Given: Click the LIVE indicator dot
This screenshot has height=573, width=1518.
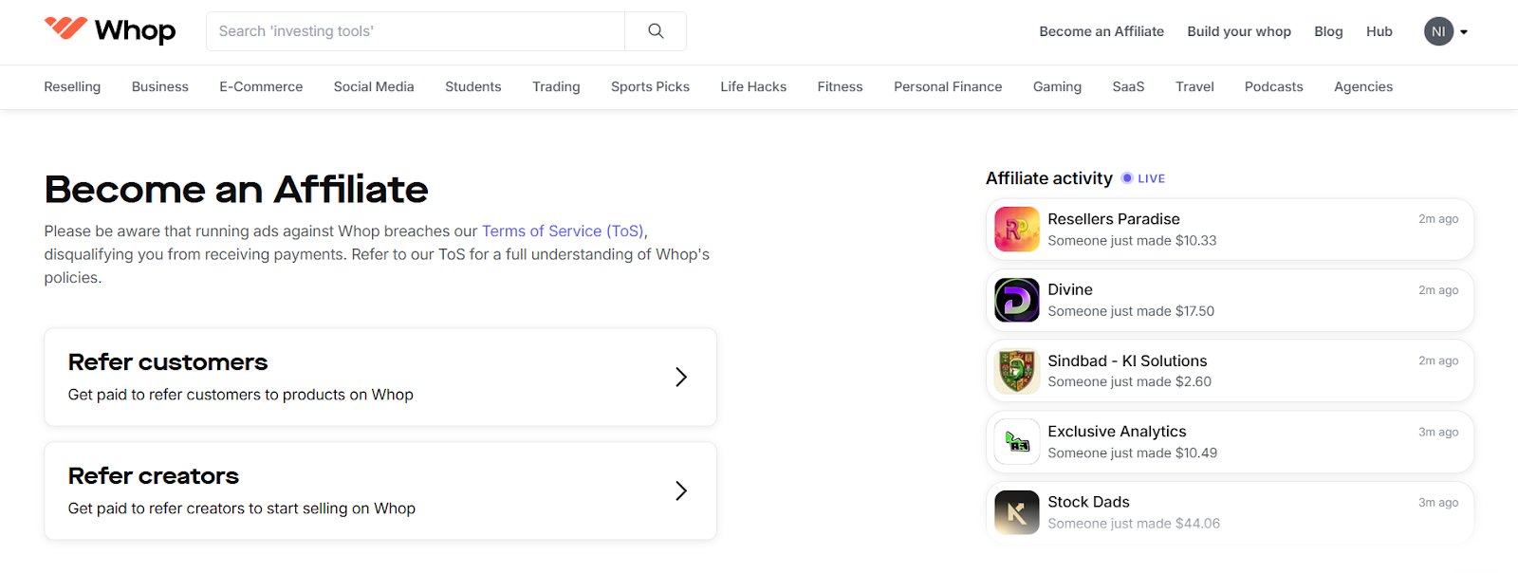Looking at the screenshot, I should click(x=1127, y=177).
